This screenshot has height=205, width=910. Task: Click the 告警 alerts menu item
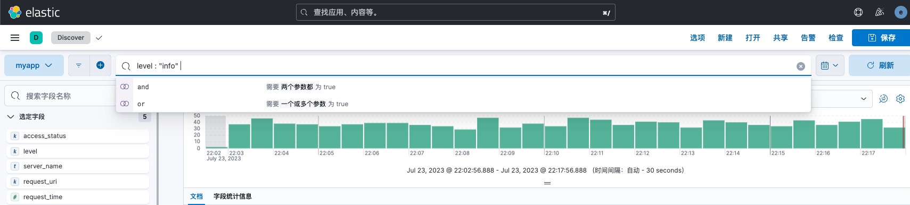point(808,38)
